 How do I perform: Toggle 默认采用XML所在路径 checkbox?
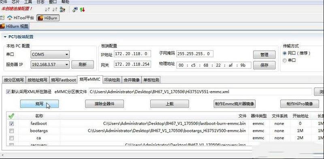coord(8,92)
